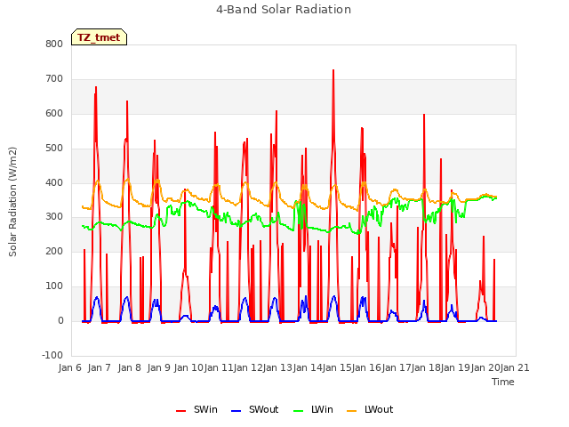Click the 100 y-axis tick label

[x=54, y=286]
